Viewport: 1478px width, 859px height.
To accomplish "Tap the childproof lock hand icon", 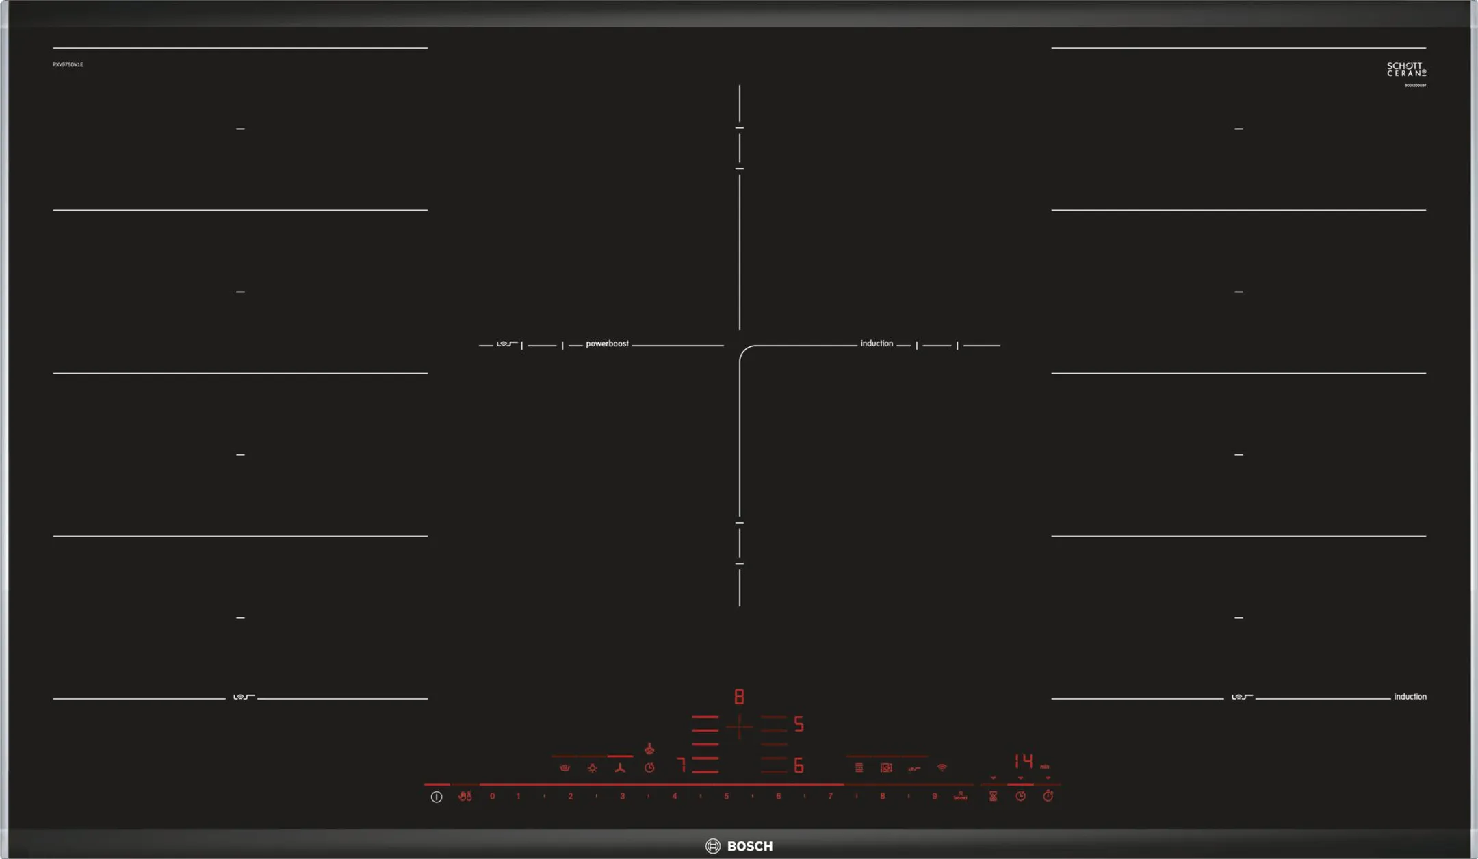I will [x=465, y=796].
